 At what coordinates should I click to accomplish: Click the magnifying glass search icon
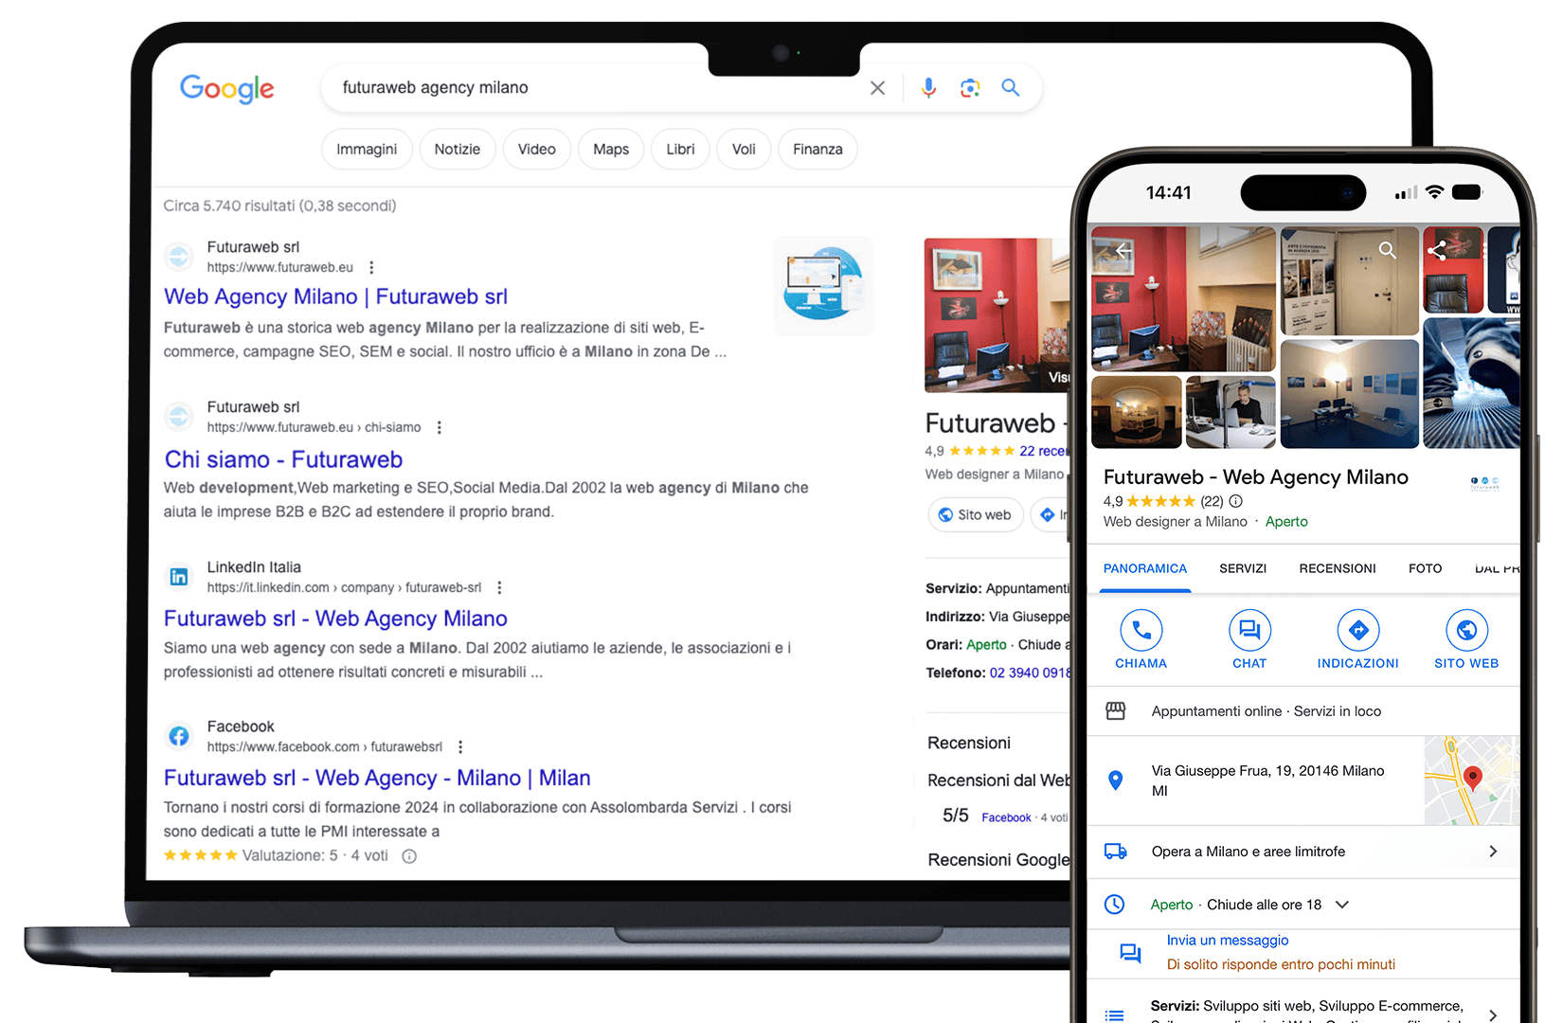[1011, 88]
